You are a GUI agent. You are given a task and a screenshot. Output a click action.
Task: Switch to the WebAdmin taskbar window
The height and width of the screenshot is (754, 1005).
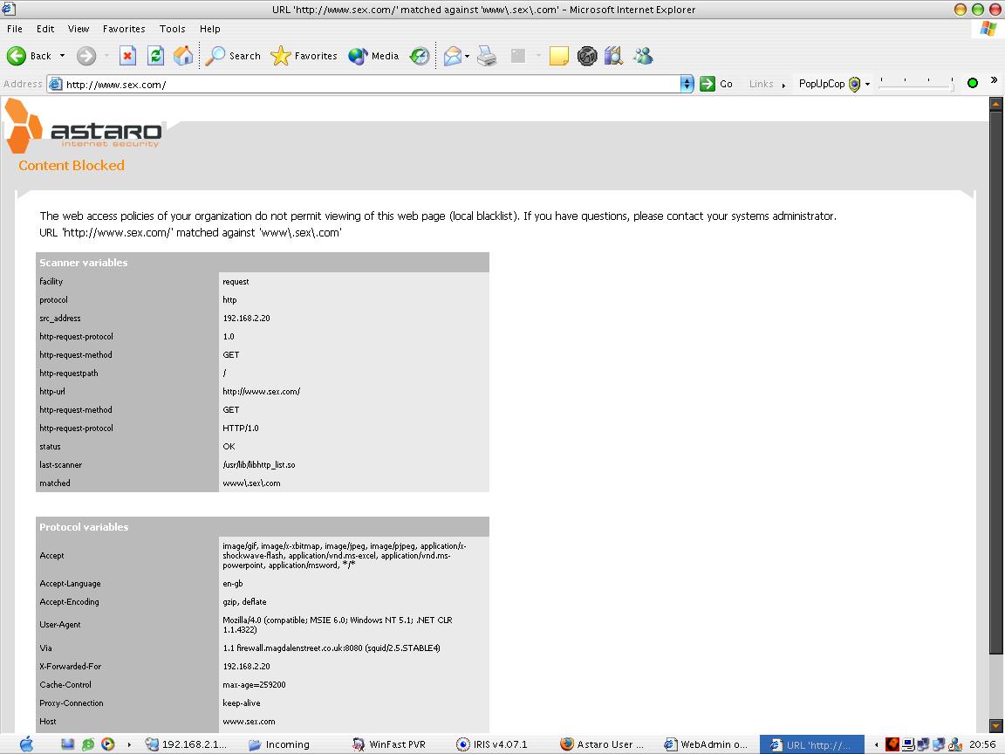point(707,744)
